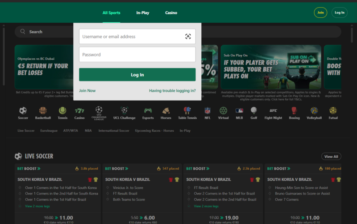Click the flame icon beside 3.8k placed
Screen dimensions: 357x224
pyautogui.click(x=77, y=169)
